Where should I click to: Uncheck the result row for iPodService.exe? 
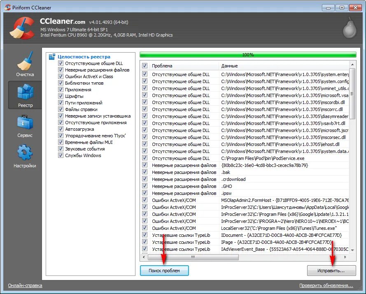(x=145, y=158)
